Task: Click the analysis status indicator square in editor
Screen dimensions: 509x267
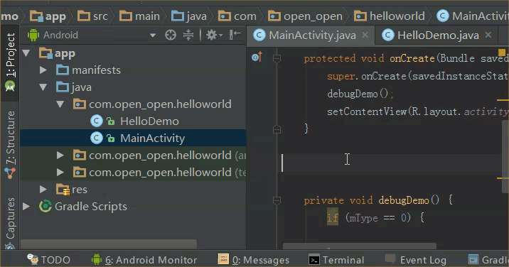Action: [x=501, y=53]
